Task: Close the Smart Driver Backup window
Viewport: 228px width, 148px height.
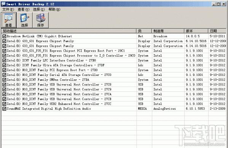Action: click(x=223, y=4)
